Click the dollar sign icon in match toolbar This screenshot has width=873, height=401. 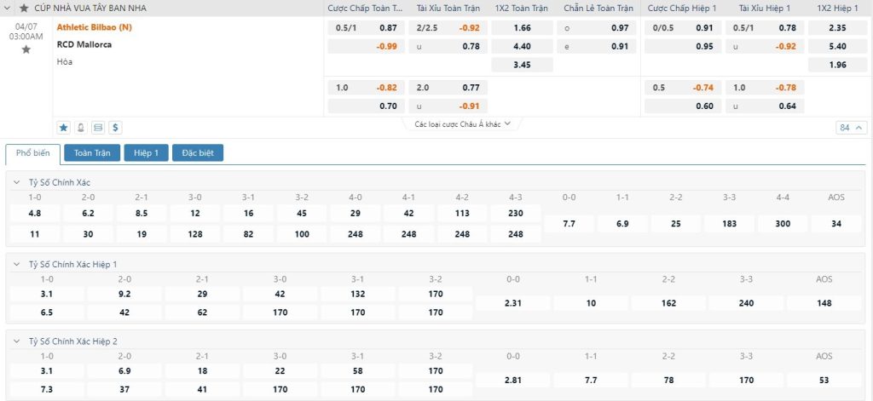115,128
